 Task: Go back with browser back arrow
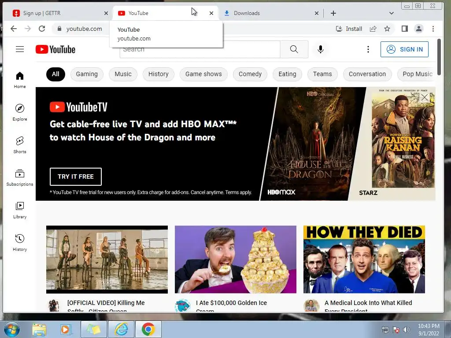point(14,29)
